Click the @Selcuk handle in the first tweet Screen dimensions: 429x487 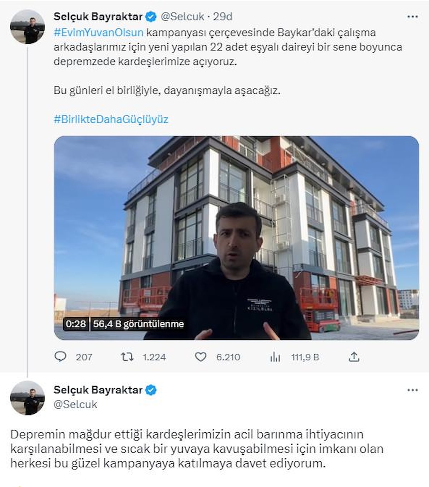(182, 16)
